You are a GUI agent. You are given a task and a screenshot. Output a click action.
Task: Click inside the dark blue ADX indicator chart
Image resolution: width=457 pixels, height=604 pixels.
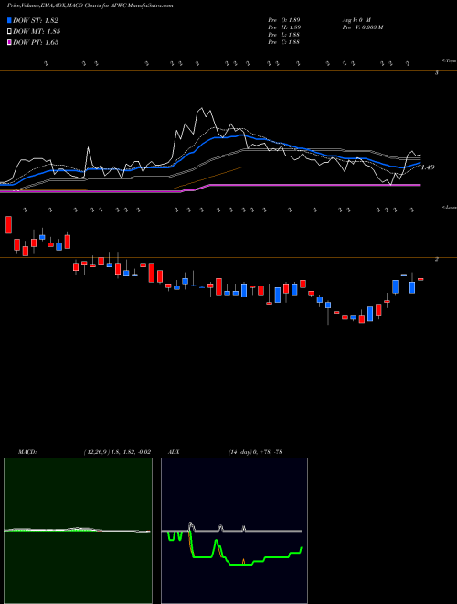click(x=234, y=531)
